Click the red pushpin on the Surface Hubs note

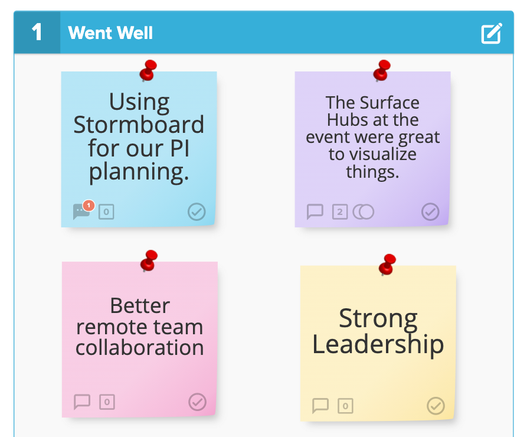click(382, 71)
